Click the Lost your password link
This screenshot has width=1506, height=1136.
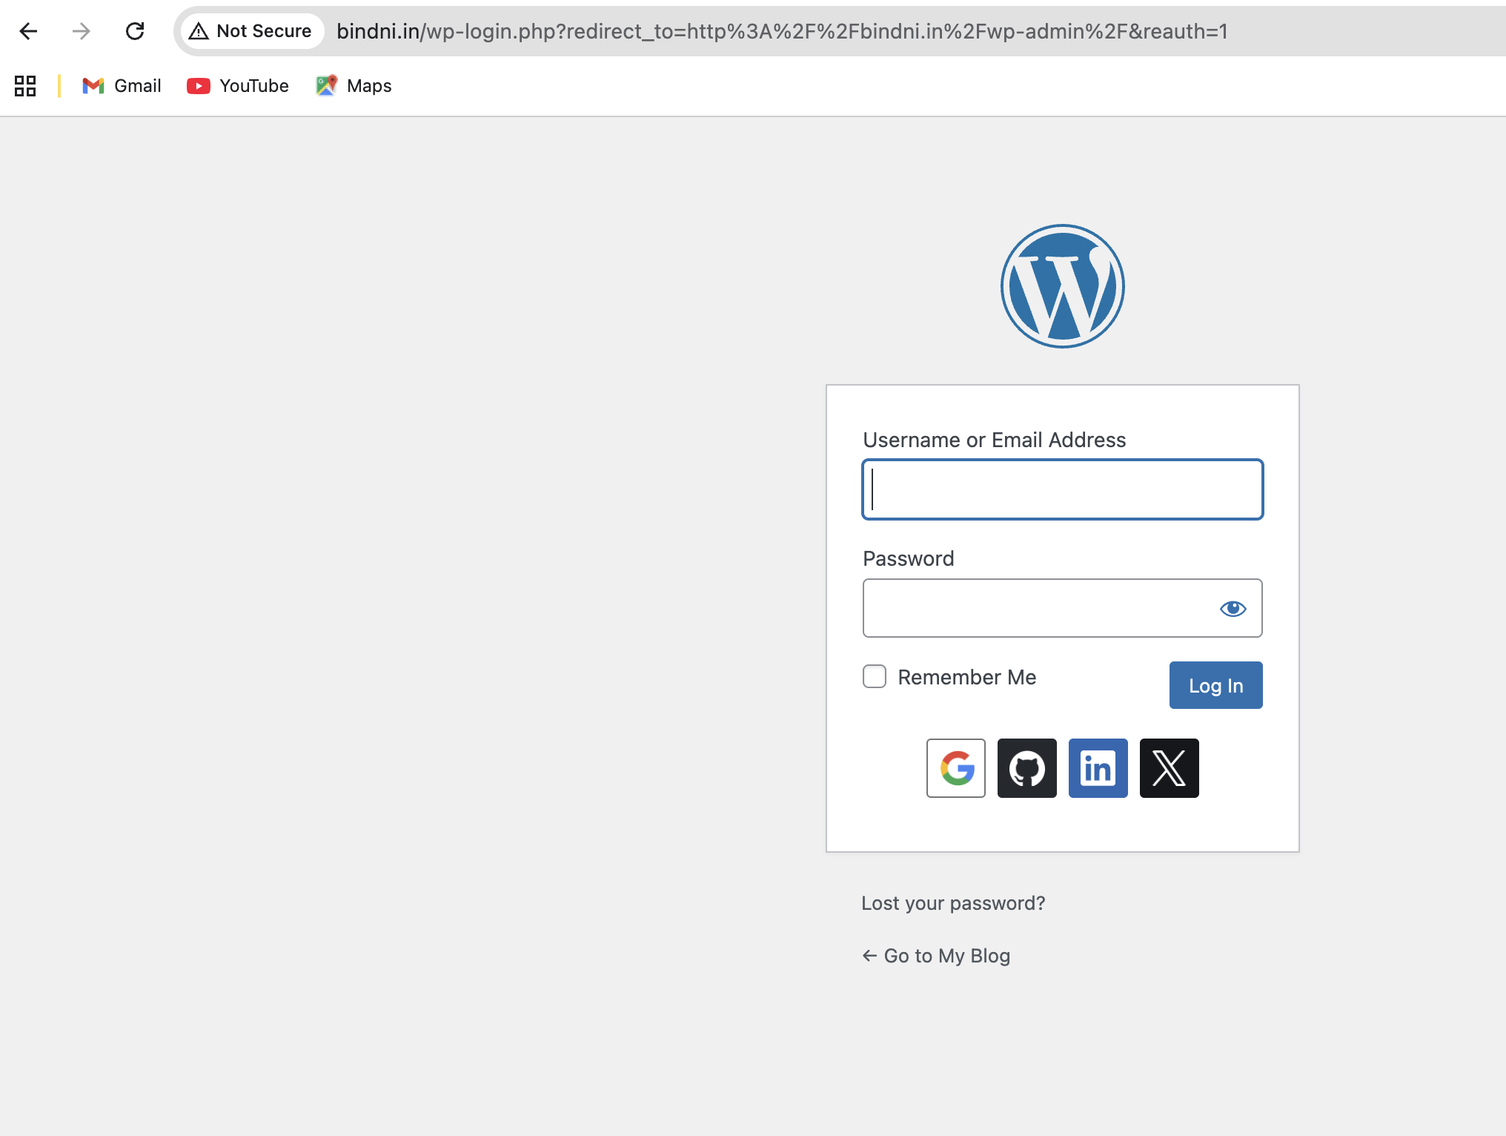tap(953, 903)
